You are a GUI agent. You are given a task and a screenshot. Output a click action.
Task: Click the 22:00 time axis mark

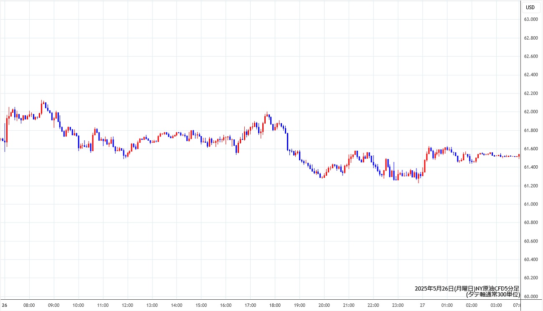coord(373,305)
